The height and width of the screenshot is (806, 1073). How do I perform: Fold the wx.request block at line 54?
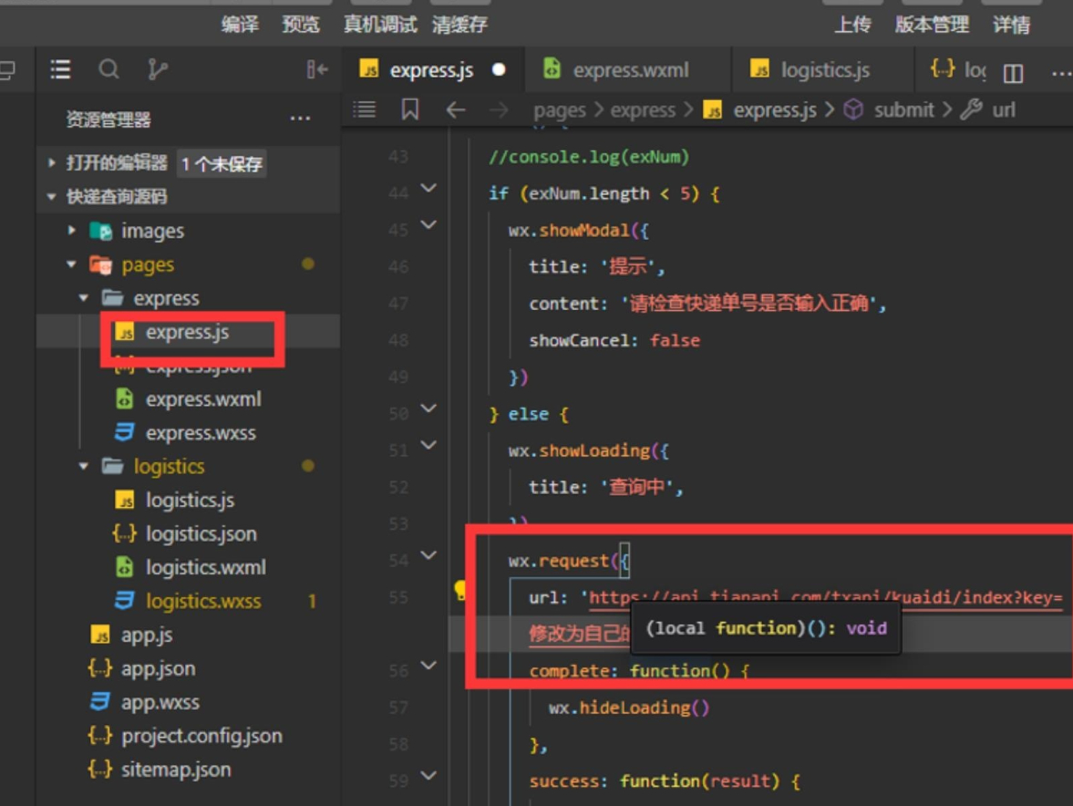[428, 555]
